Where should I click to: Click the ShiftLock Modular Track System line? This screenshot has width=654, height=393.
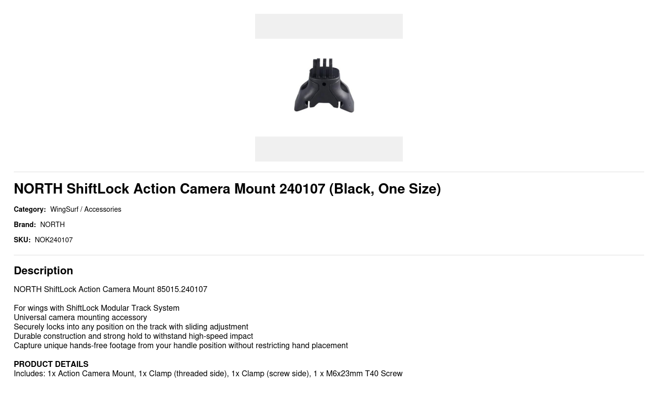[97, 308]
